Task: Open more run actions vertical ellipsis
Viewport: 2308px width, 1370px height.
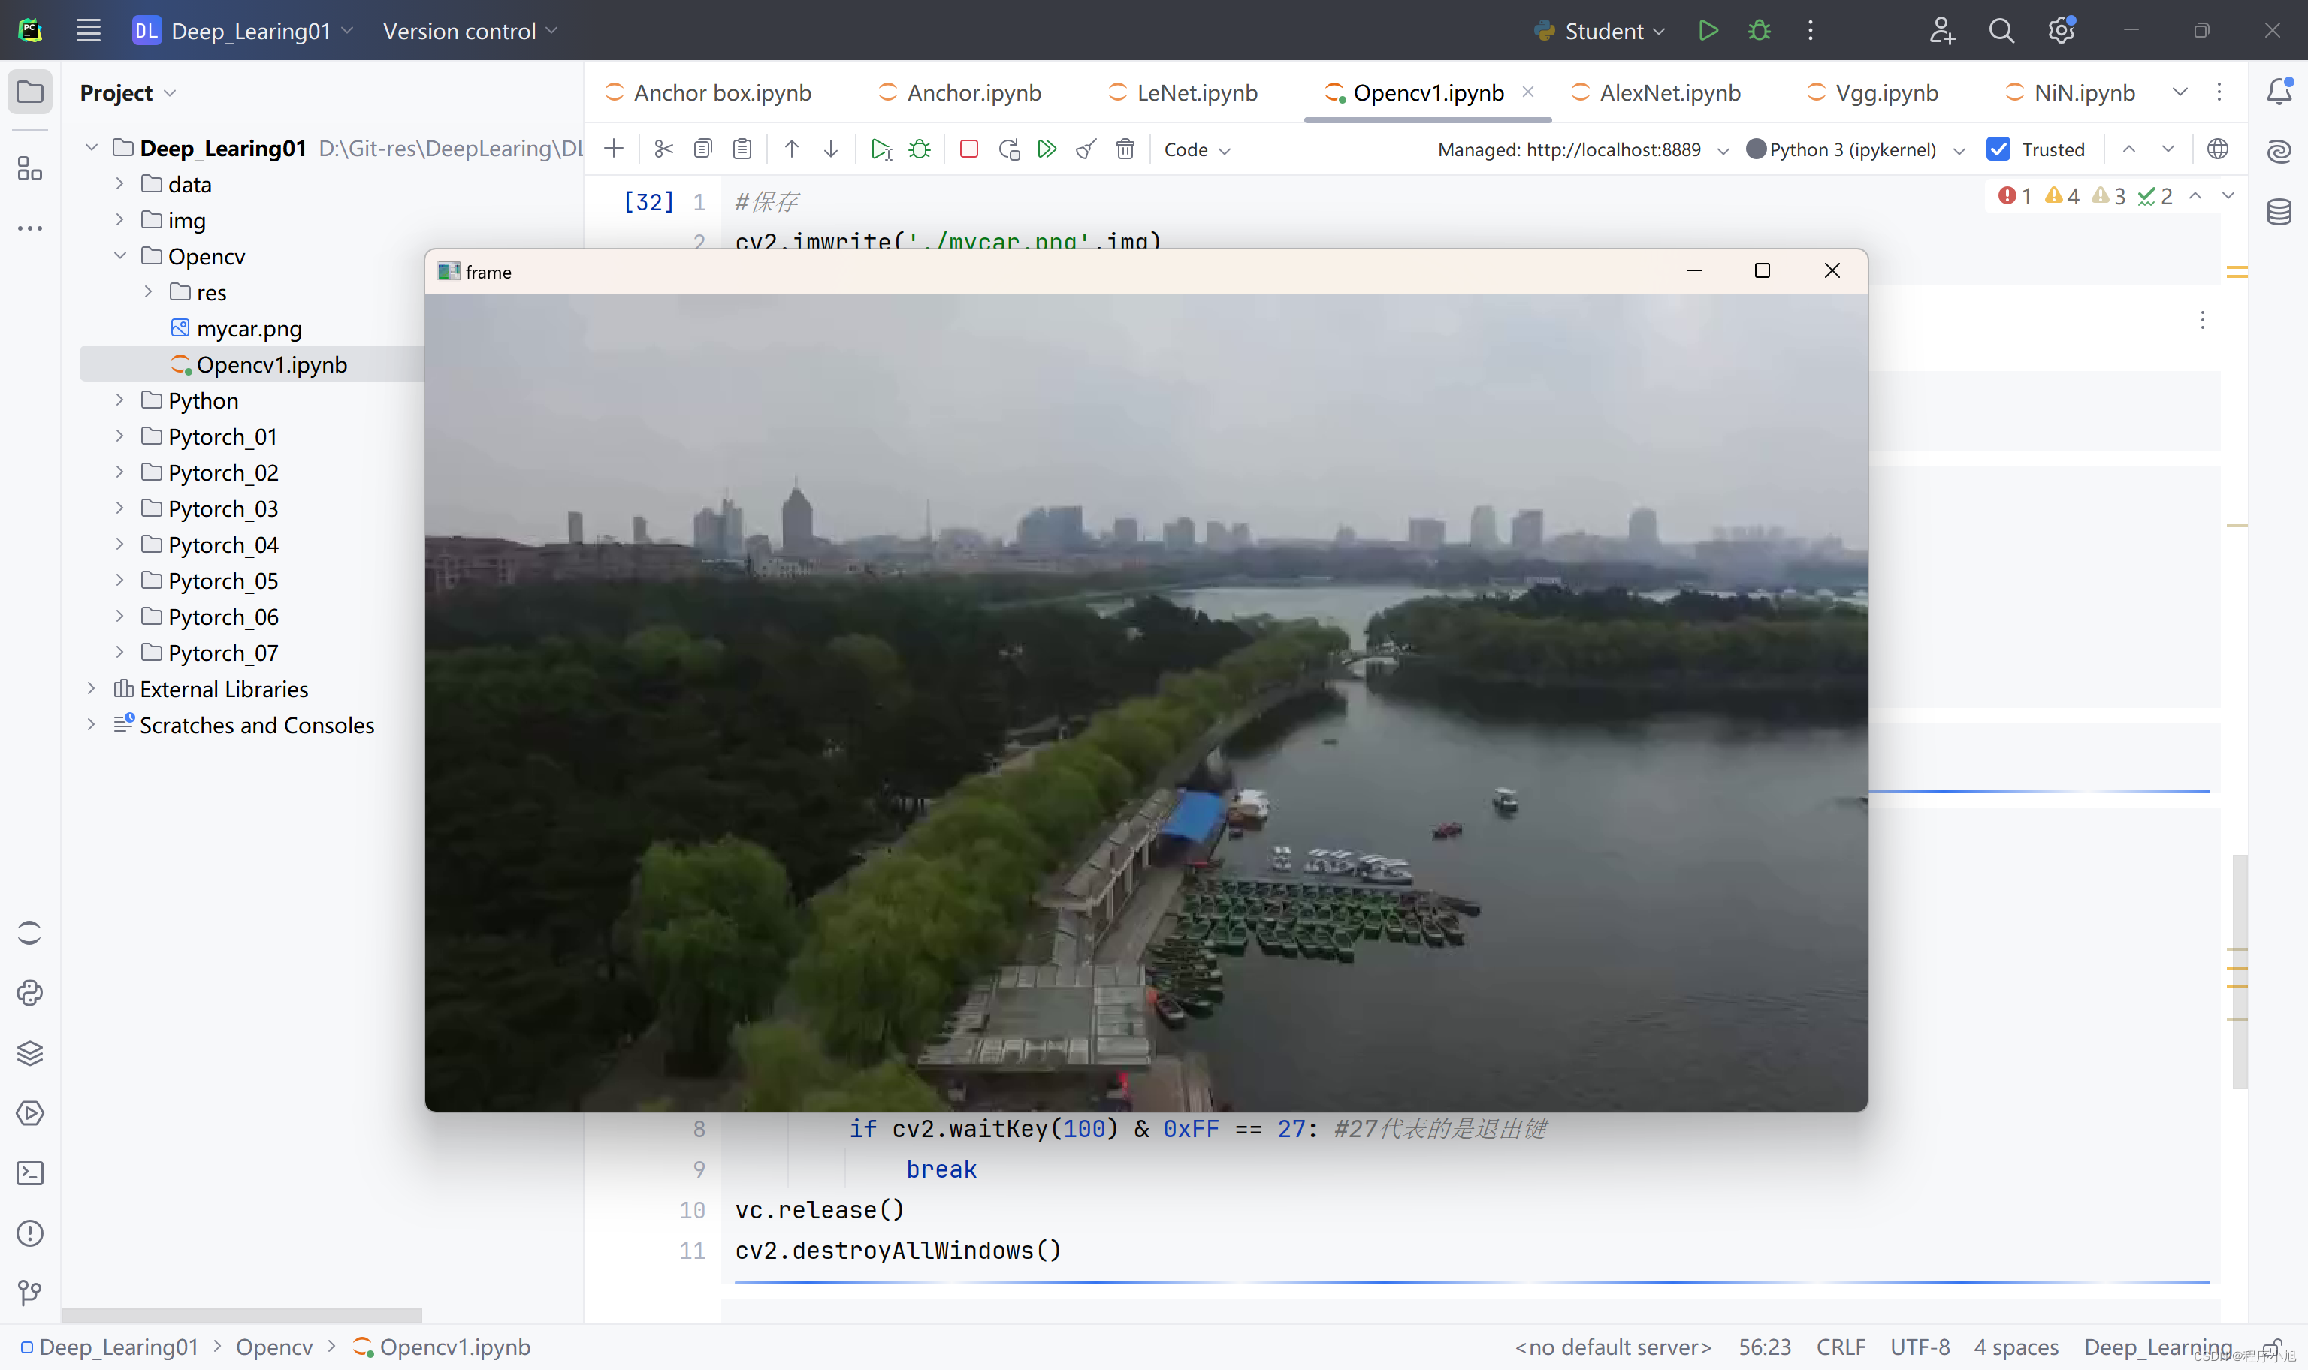Action: (x=1811, y=31)
